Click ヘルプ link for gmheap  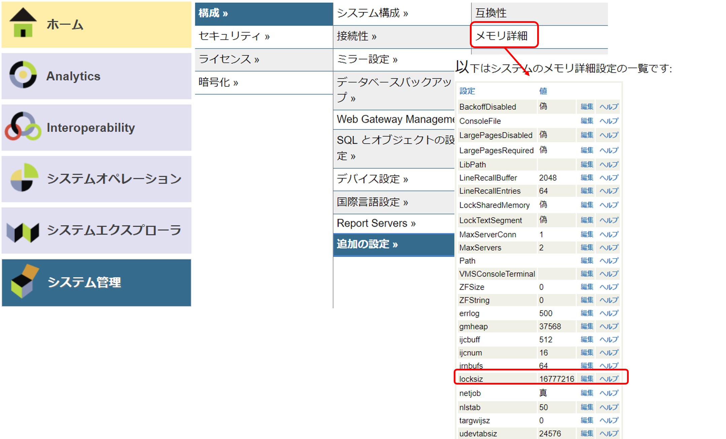coord(609,326)
